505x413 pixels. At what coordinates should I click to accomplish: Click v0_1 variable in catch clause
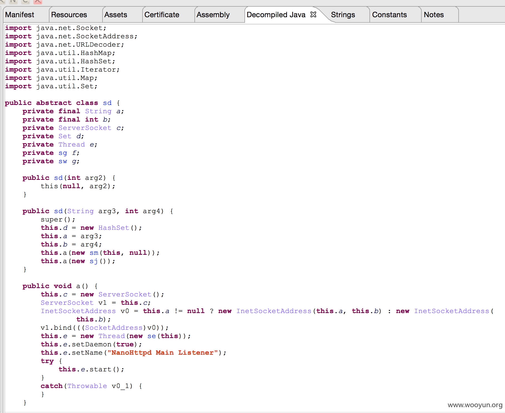pyautogui.click(x=120, y=386)
